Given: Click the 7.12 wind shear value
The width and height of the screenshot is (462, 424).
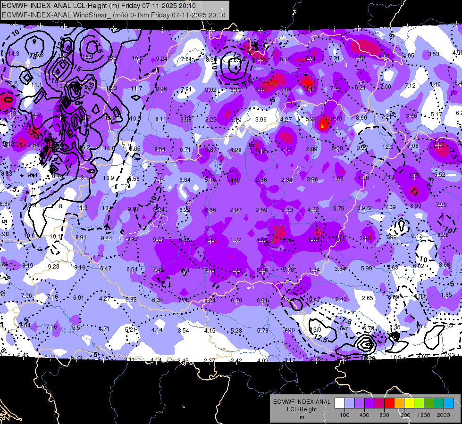Looking at the screenshot, I should 410,86.
